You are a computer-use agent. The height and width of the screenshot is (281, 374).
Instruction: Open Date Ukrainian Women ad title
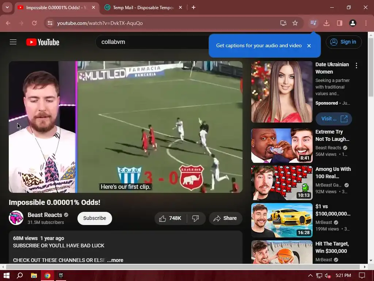coord(332,68)
